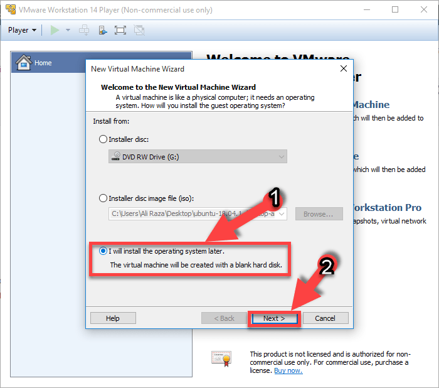Select the Home entry in library list

click(x=43, y=63)
